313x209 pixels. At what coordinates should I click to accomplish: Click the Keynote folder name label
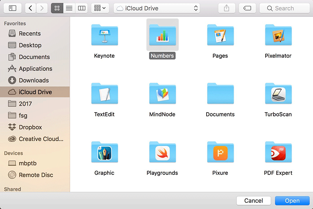pyautogui.click(x=104, y=56)
